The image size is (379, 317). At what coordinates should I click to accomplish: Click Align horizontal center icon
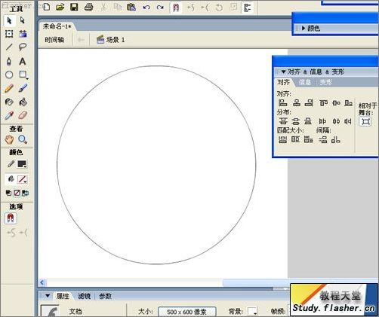(297, 102)
